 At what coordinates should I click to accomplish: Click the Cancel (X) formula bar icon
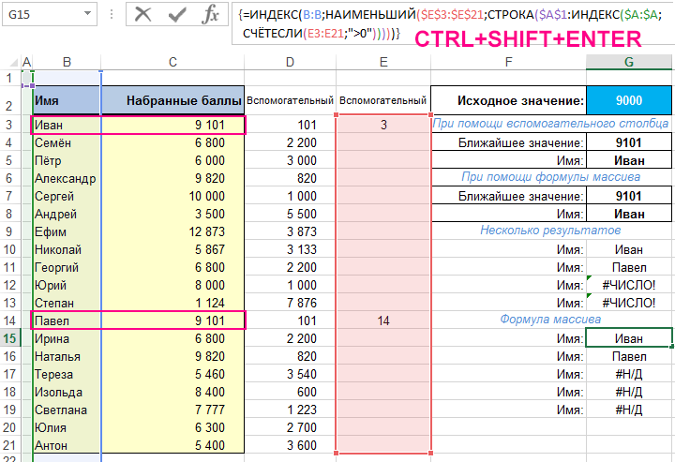click(x=142, y=14)
